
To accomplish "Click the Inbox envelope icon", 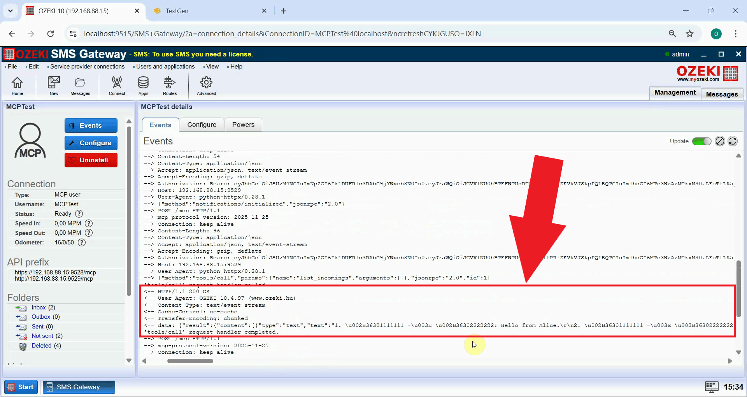I will [21, 308].
